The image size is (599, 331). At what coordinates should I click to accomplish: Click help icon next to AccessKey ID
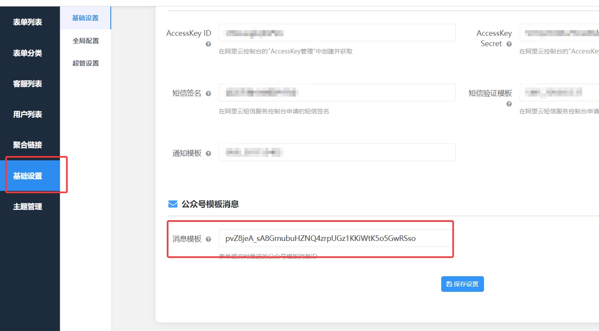(208, 44)
